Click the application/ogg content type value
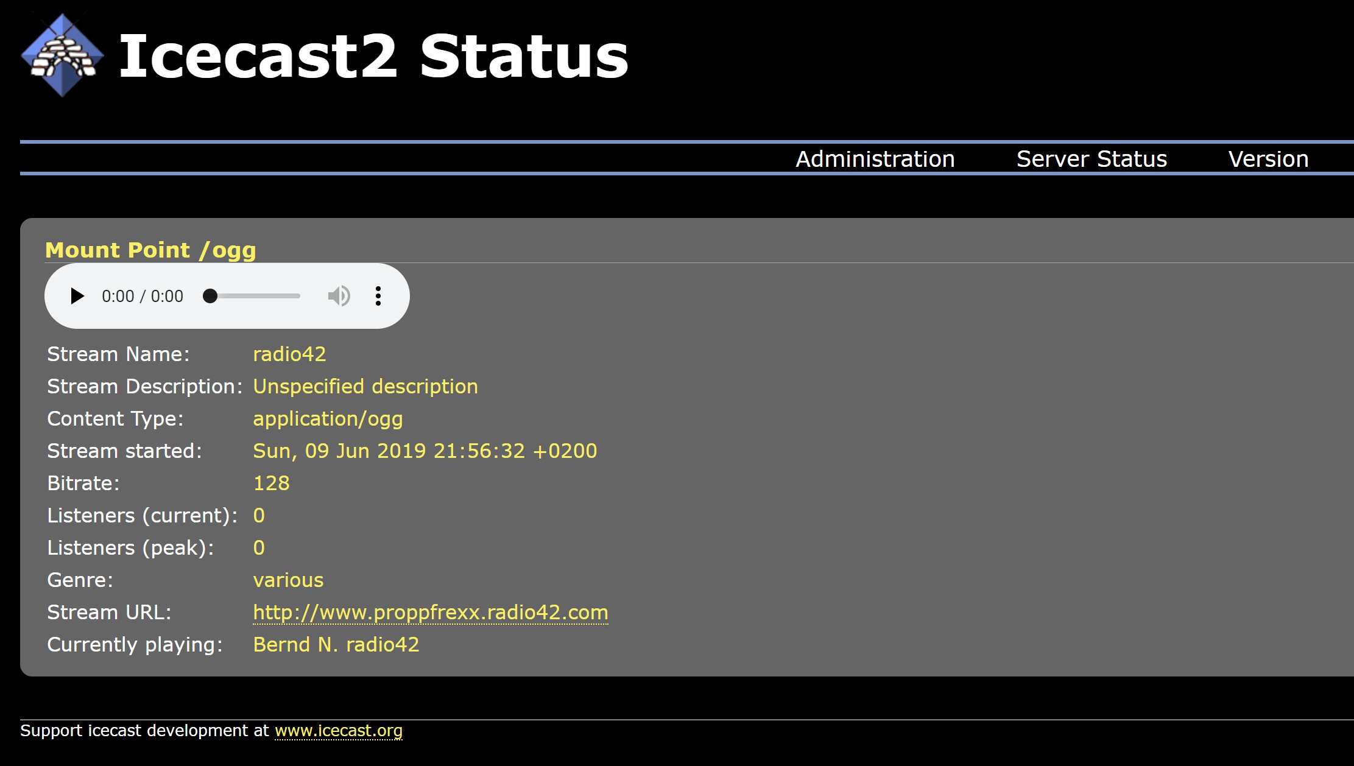 click(328, 418)
